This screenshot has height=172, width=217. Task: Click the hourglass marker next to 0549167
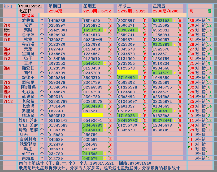[x=105, y=63]
